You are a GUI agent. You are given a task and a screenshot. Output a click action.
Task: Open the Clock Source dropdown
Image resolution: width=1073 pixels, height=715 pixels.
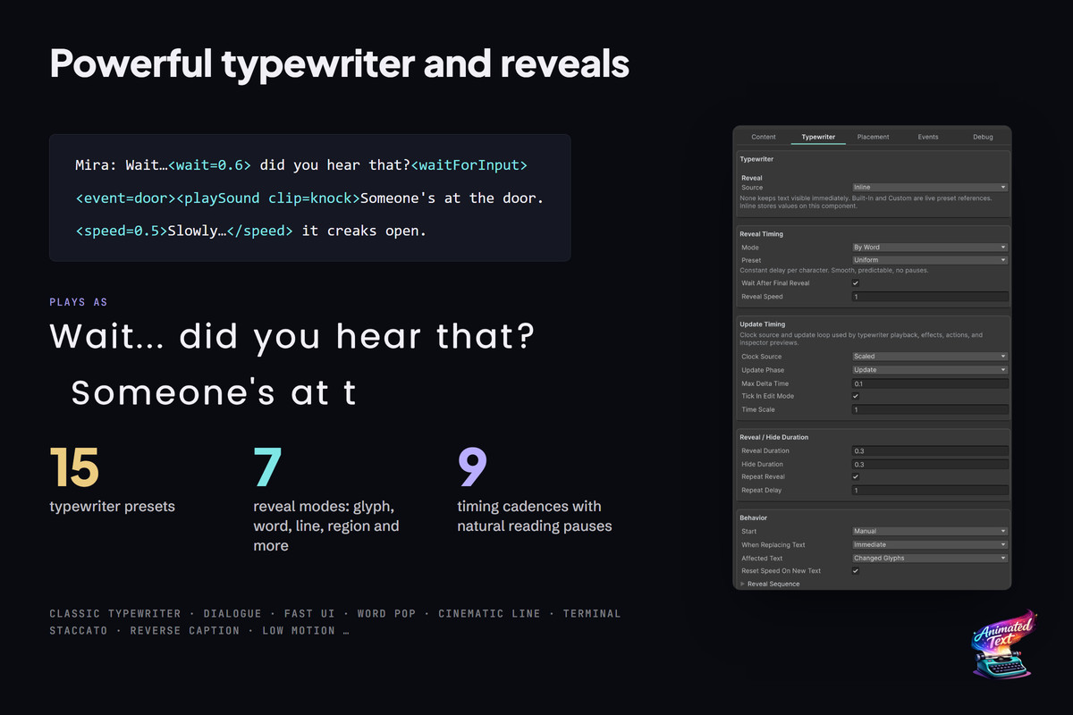coord(930,357)
